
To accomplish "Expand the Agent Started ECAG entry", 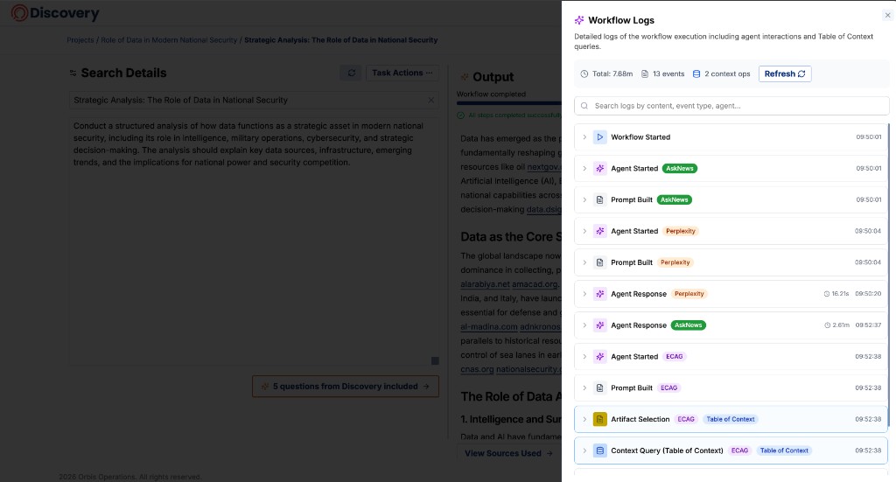I will pyautogui.click(x=584, y=356).
